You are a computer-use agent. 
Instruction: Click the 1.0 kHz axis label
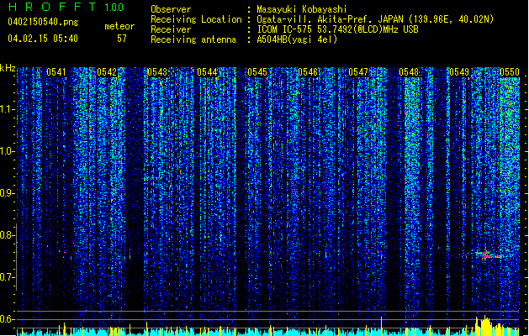(x=8, y=151)
